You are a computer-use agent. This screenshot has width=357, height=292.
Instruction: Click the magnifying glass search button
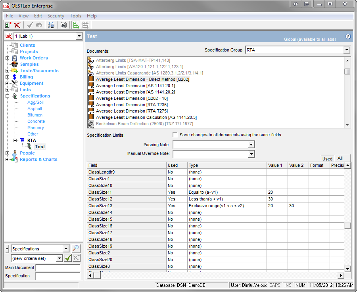click(76, 249)
